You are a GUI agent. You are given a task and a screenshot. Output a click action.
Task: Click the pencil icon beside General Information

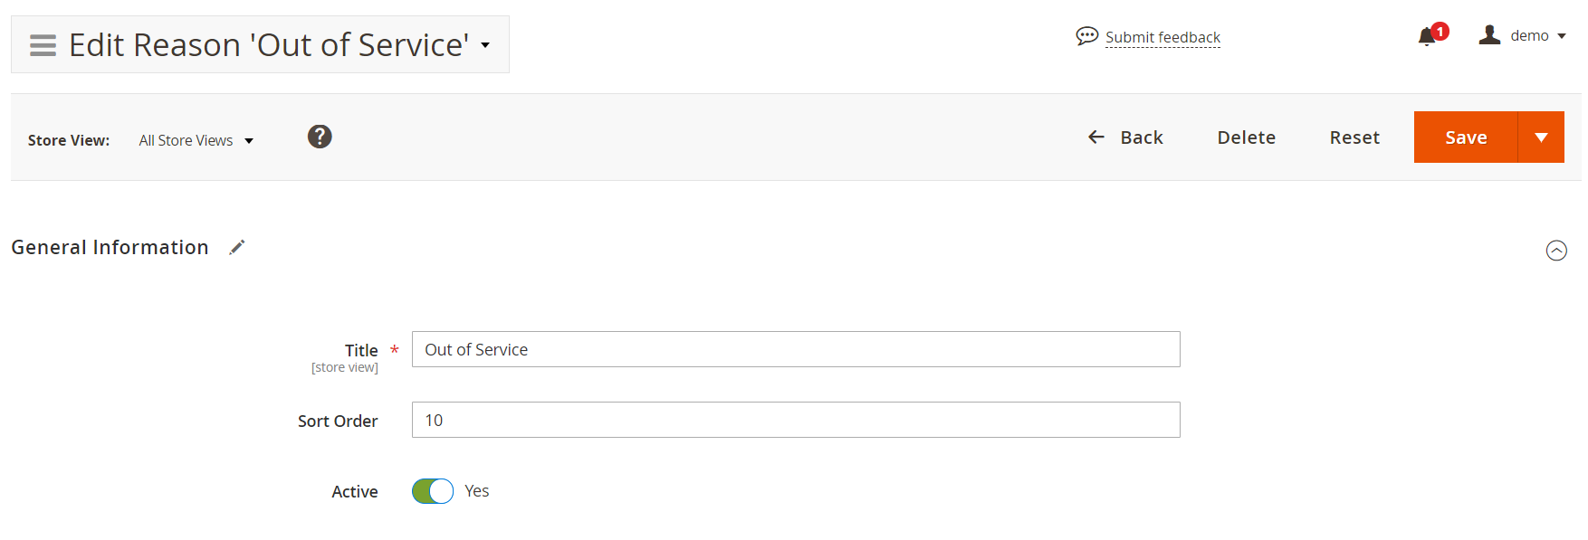(x=237, y=248)
